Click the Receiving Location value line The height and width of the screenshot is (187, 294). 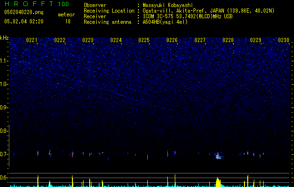[x=208, y=11]
